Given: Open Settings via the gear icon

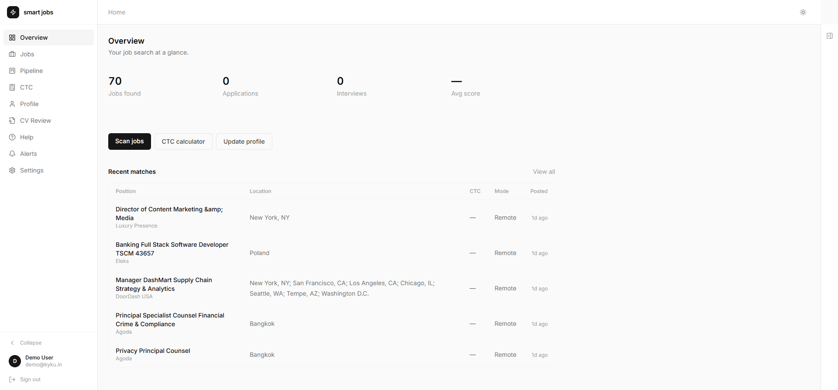Looking at the screenshot, I should coord(12,170).
